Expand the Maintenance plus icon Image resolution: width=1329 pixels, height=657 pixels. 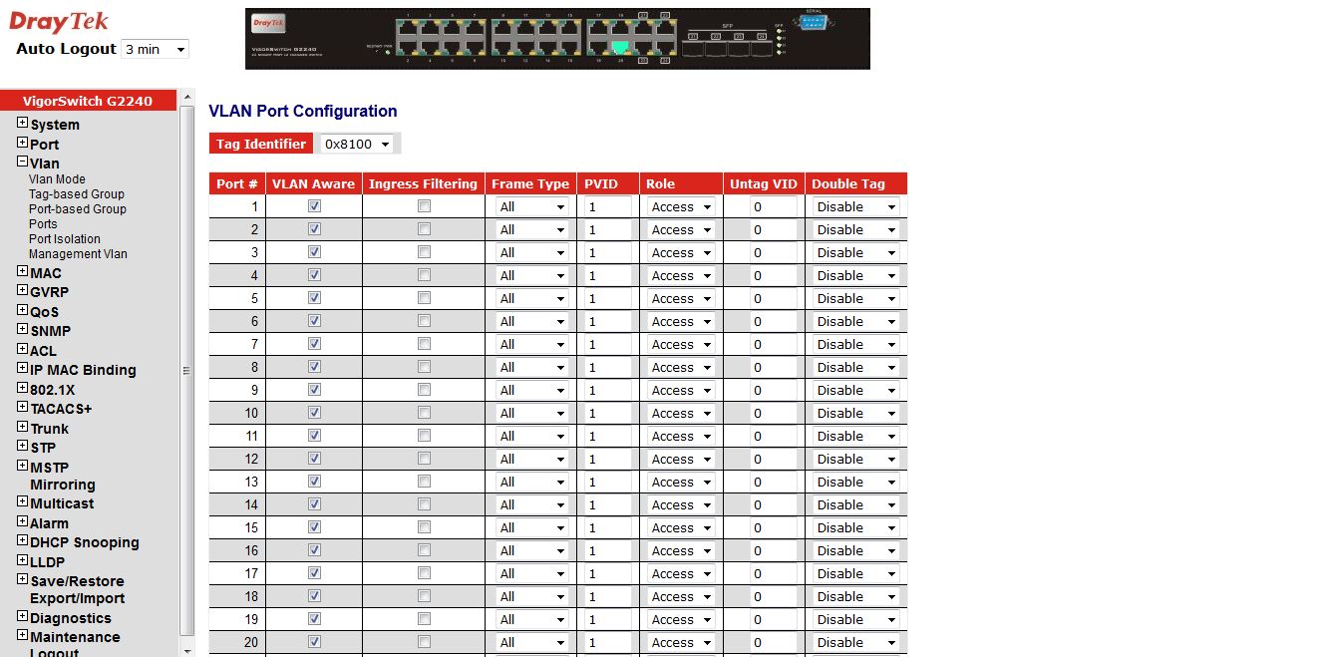coord(22,636)
